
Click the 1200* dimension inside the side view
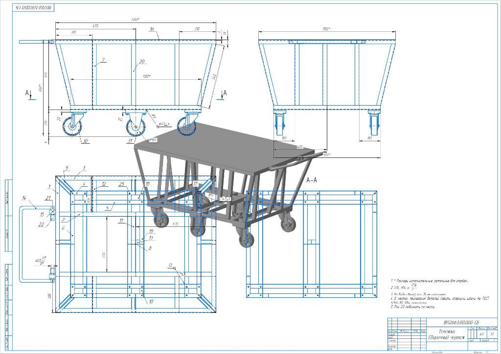coord(146,76)
